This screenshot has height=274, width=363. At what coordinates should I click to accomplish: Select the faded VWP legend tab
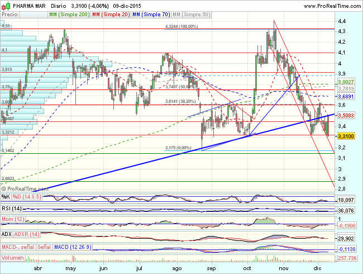click(34, 15)
